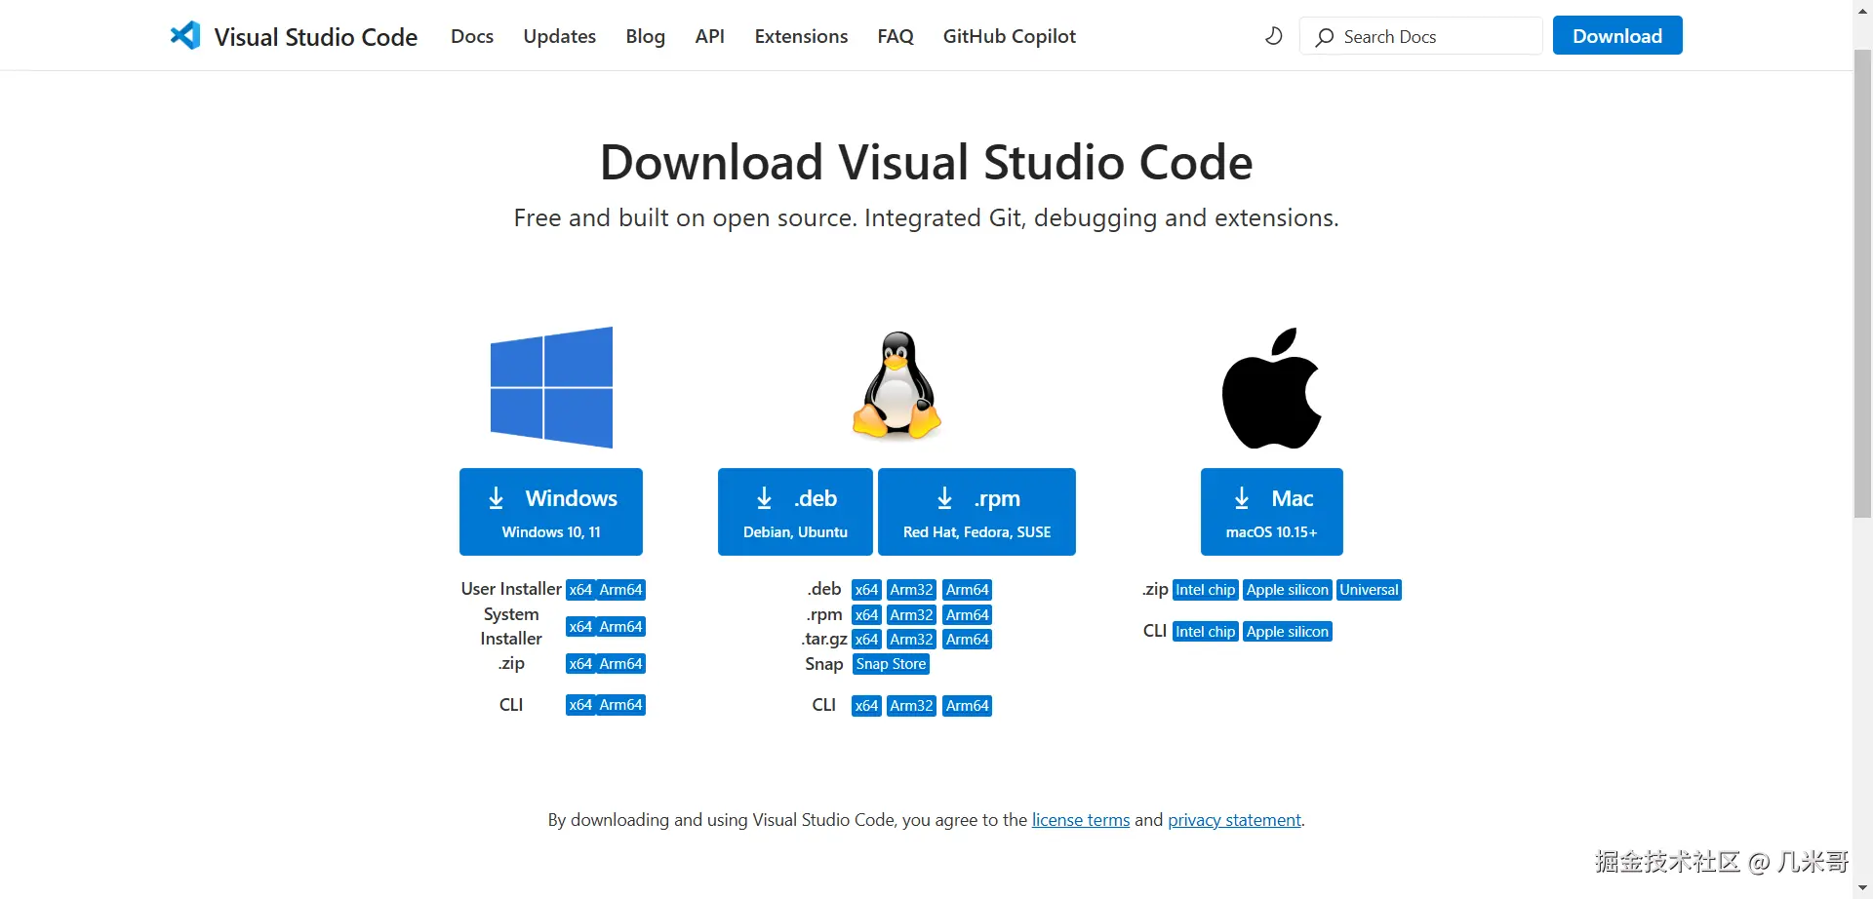This screenshot has width=1873, height=899.
Task: Select x64 for Windows CLI
Action: [580, 705]
